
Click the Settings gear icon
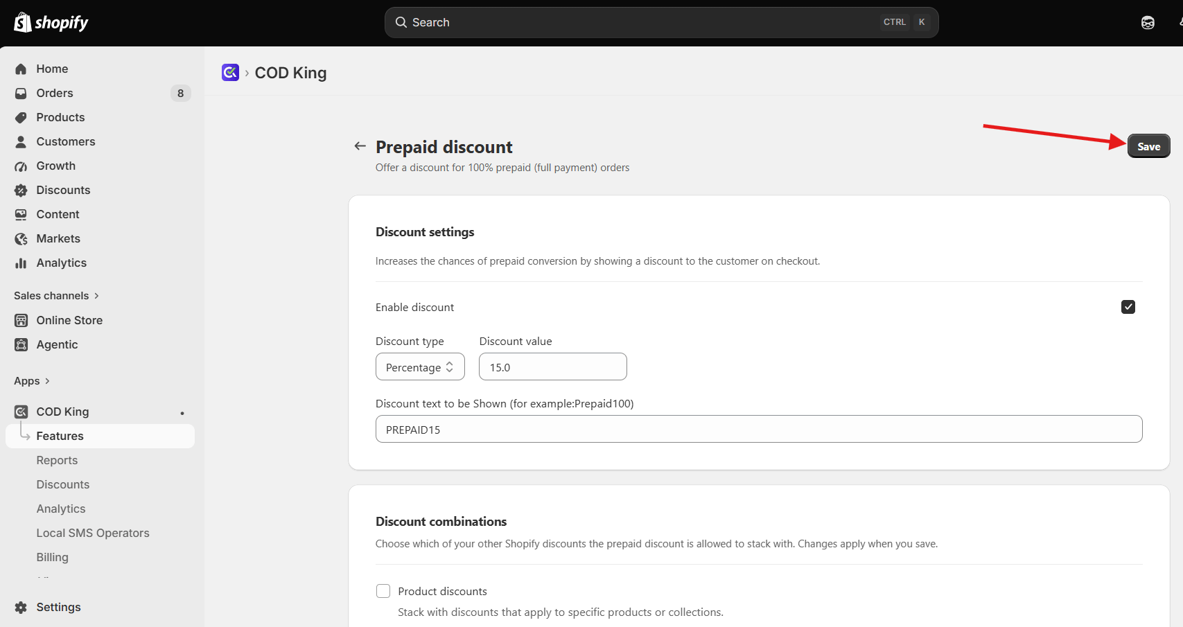(x=21, y=607)
